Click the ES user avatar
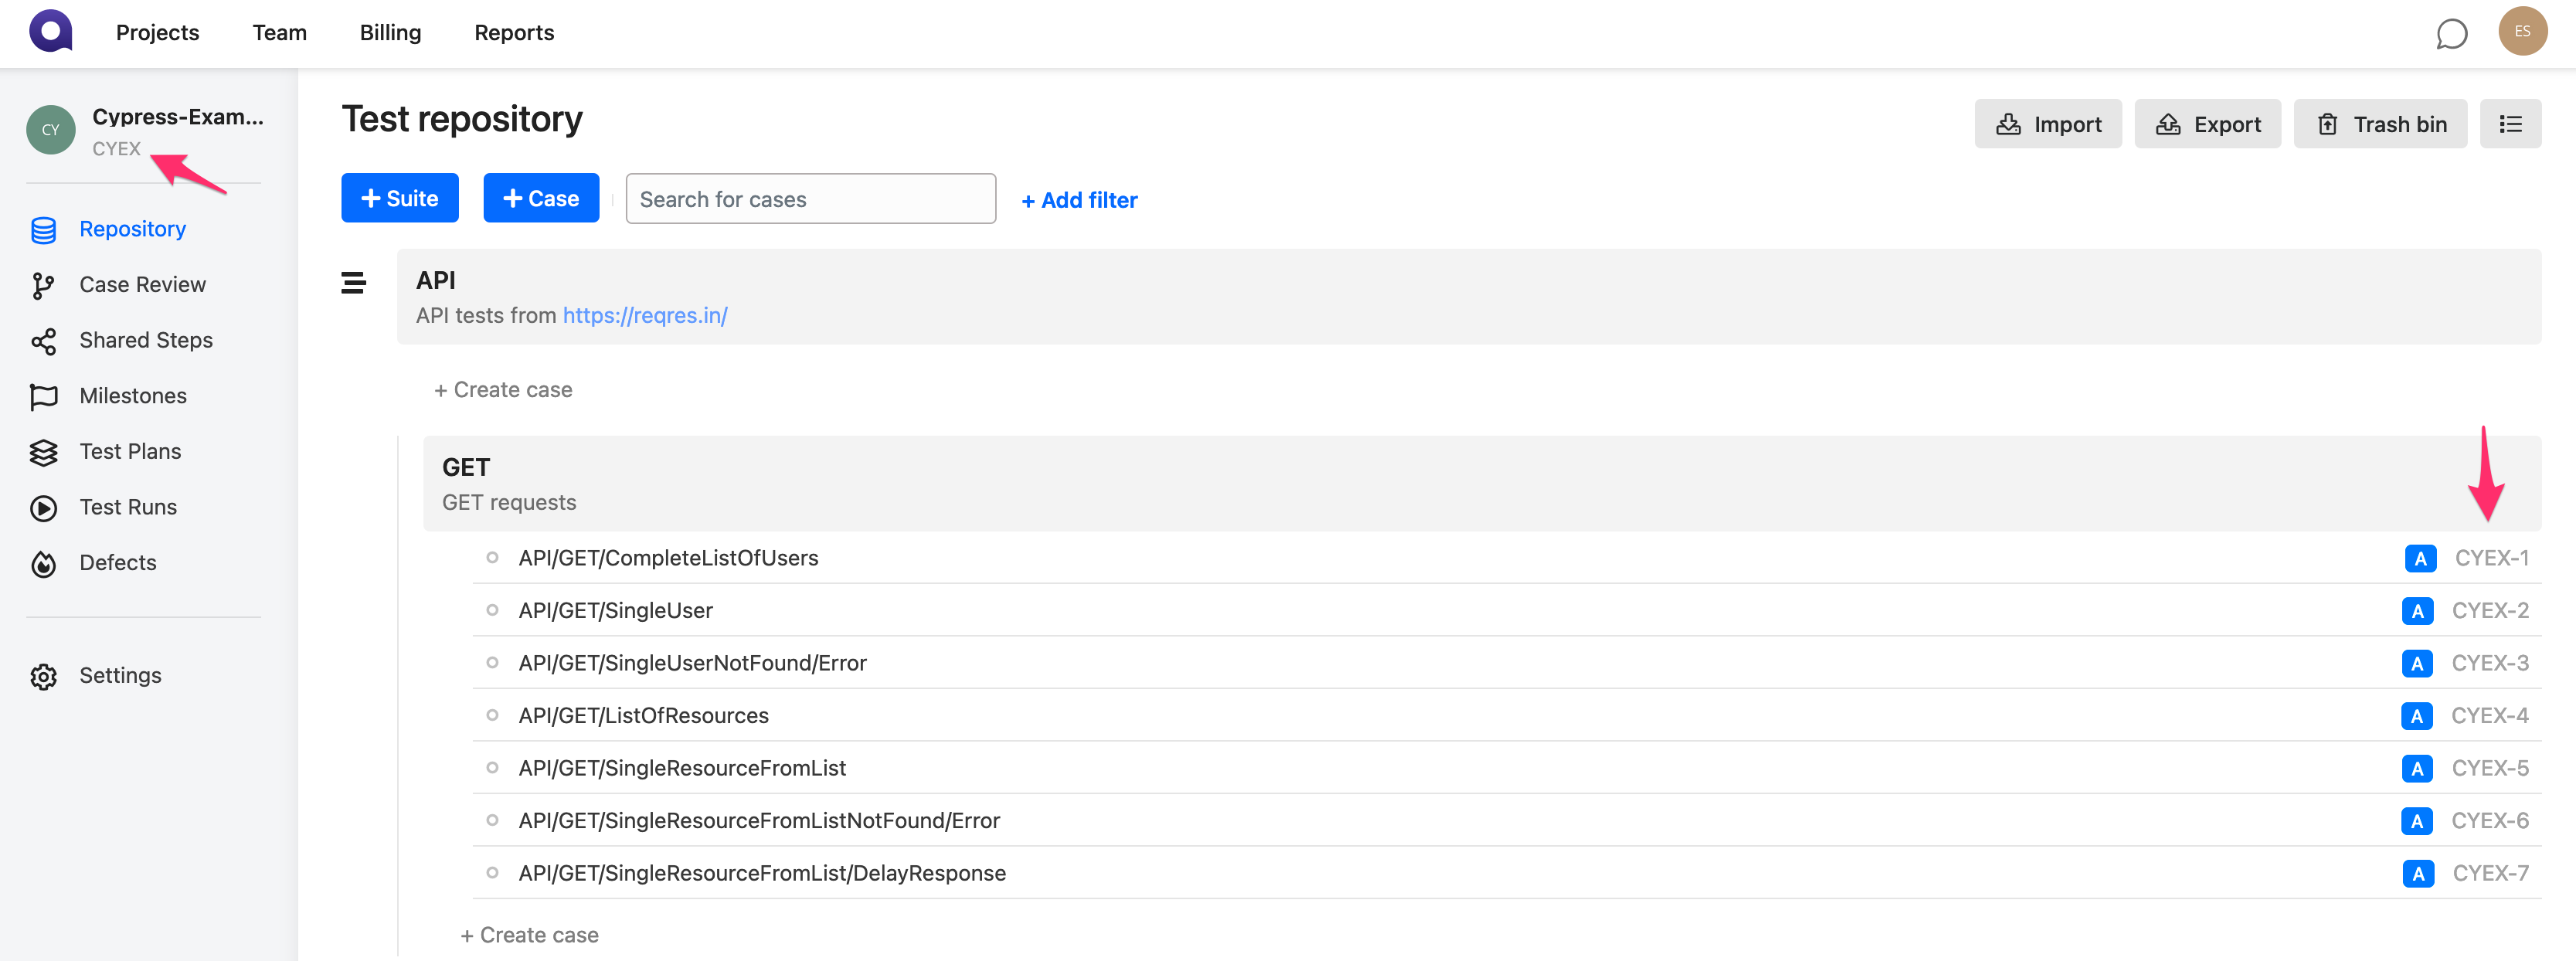The width and height of the screenshot is (2576, 961). pyautogui.click(x=2521, y=32)
